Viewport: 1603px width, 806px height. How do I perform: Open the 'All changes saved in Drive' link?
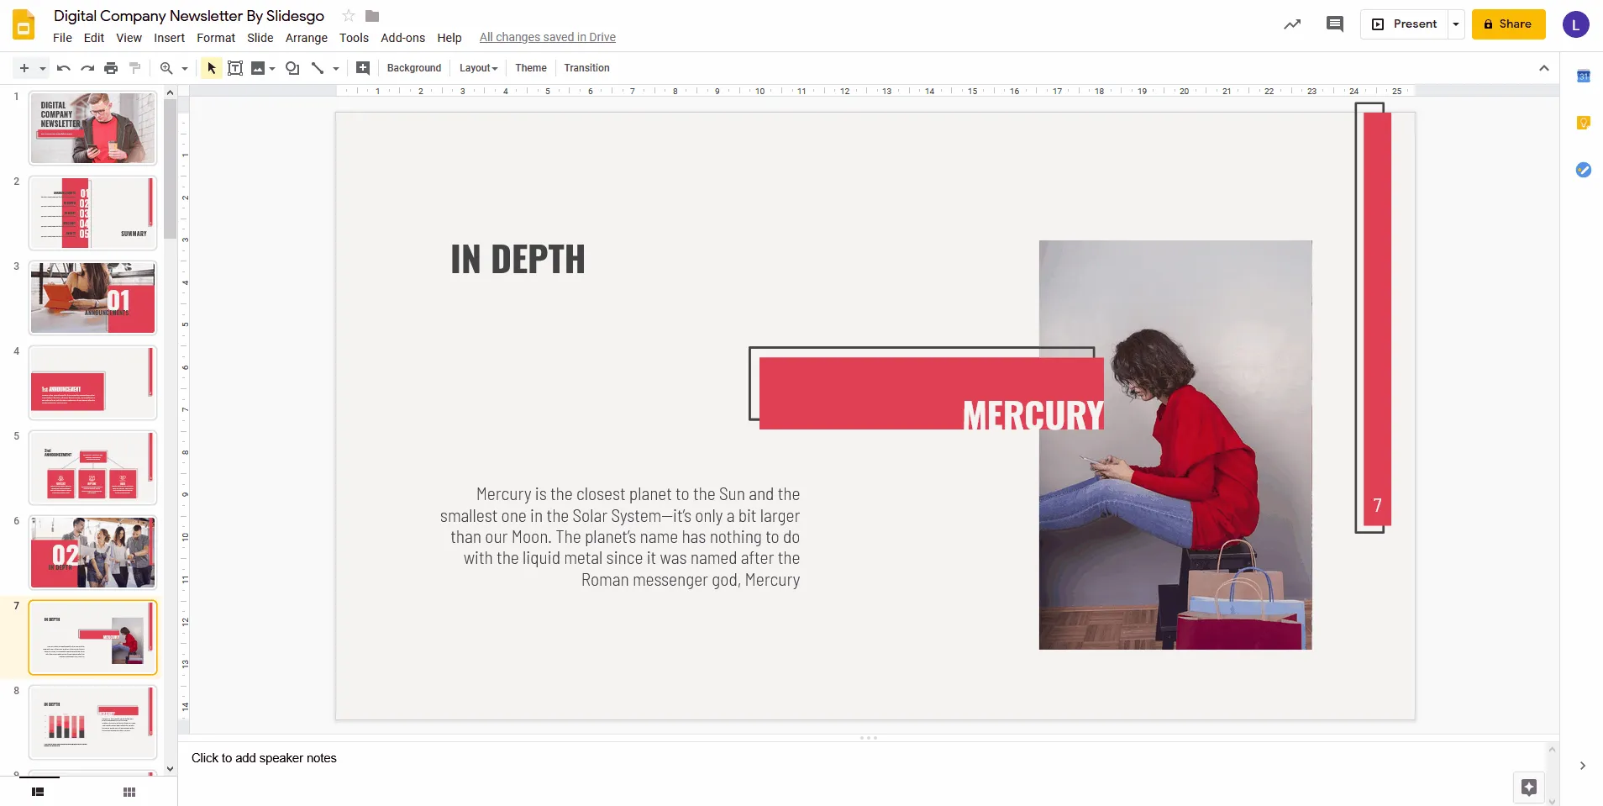(x=547, y=37)
